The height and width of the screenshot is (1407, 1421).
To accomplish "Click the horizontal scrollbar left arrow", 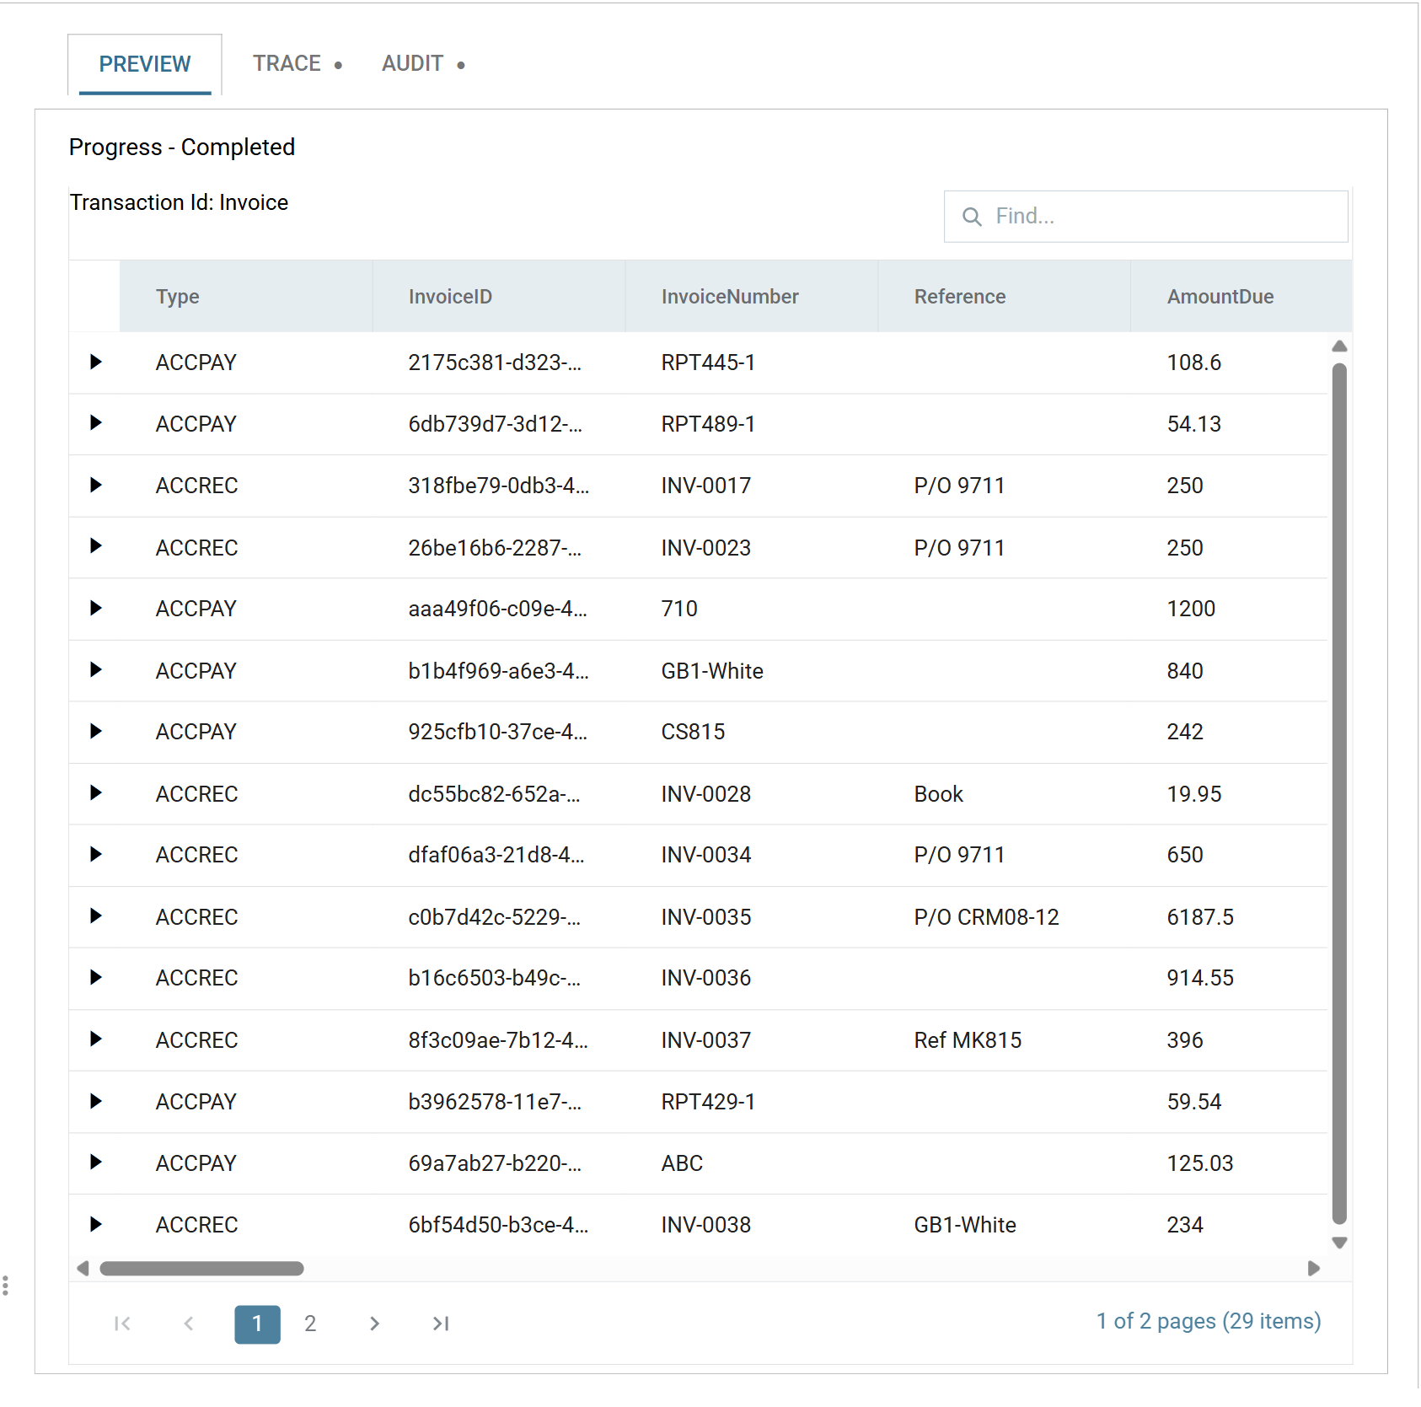I will 83,1268.
